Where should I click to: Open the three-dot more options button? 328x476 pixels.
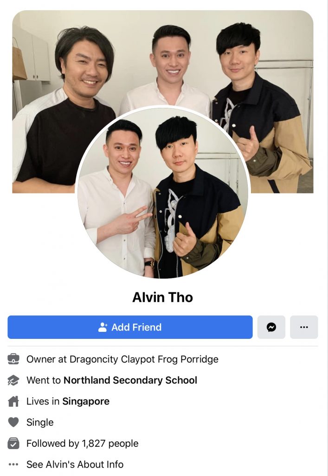pyautogui.click(x=304, y=327)
